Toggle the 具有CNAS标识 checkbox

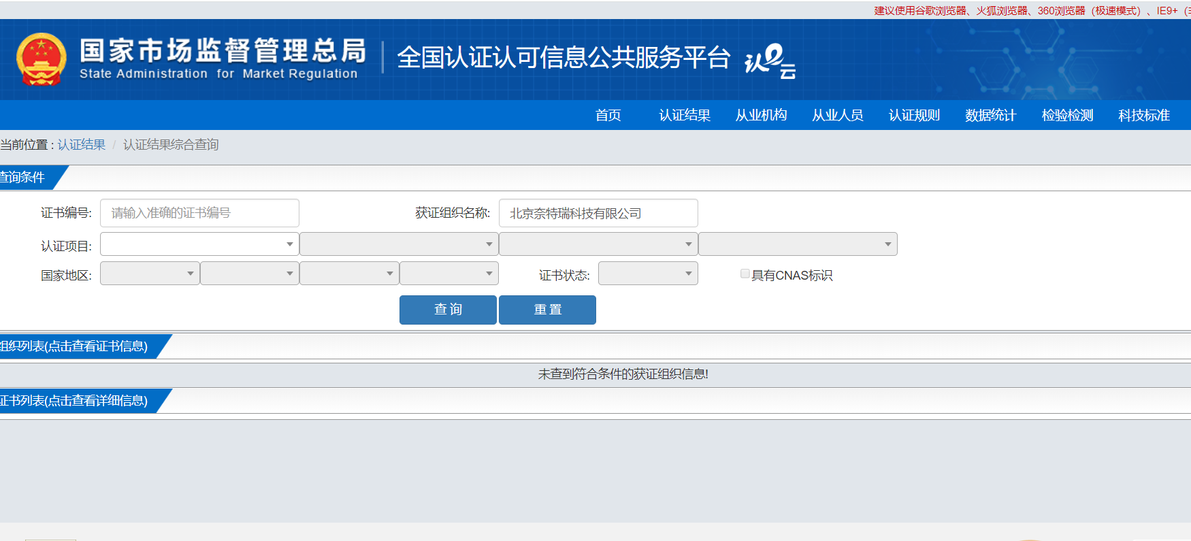click(x=745, y=274)
